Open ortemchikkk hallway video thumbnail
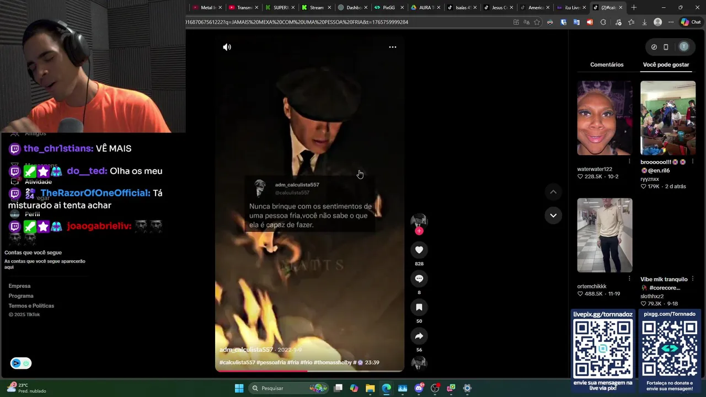 coord(605,235)
